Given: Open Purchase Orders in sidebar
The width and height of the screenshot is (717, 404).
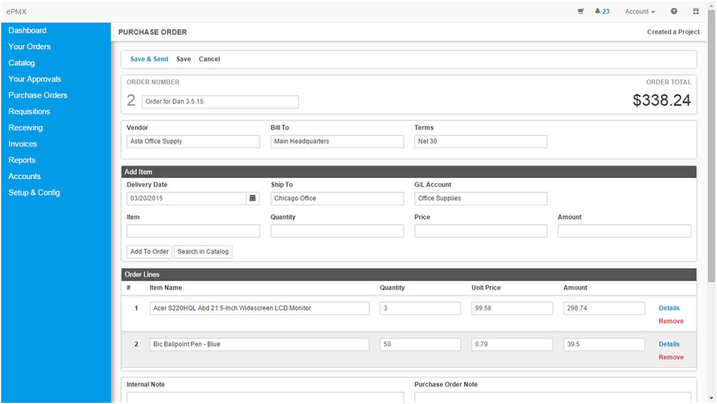Looking at the screenshot, I should [38, 95].
